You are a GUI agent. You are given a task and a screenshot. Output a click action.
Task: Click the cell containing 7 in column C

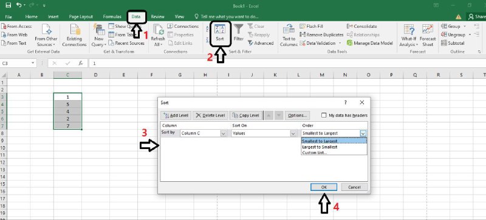67,126
